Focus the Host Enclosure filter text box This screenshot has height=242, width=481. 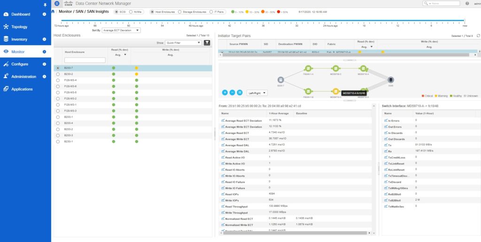tap(85, 60)
